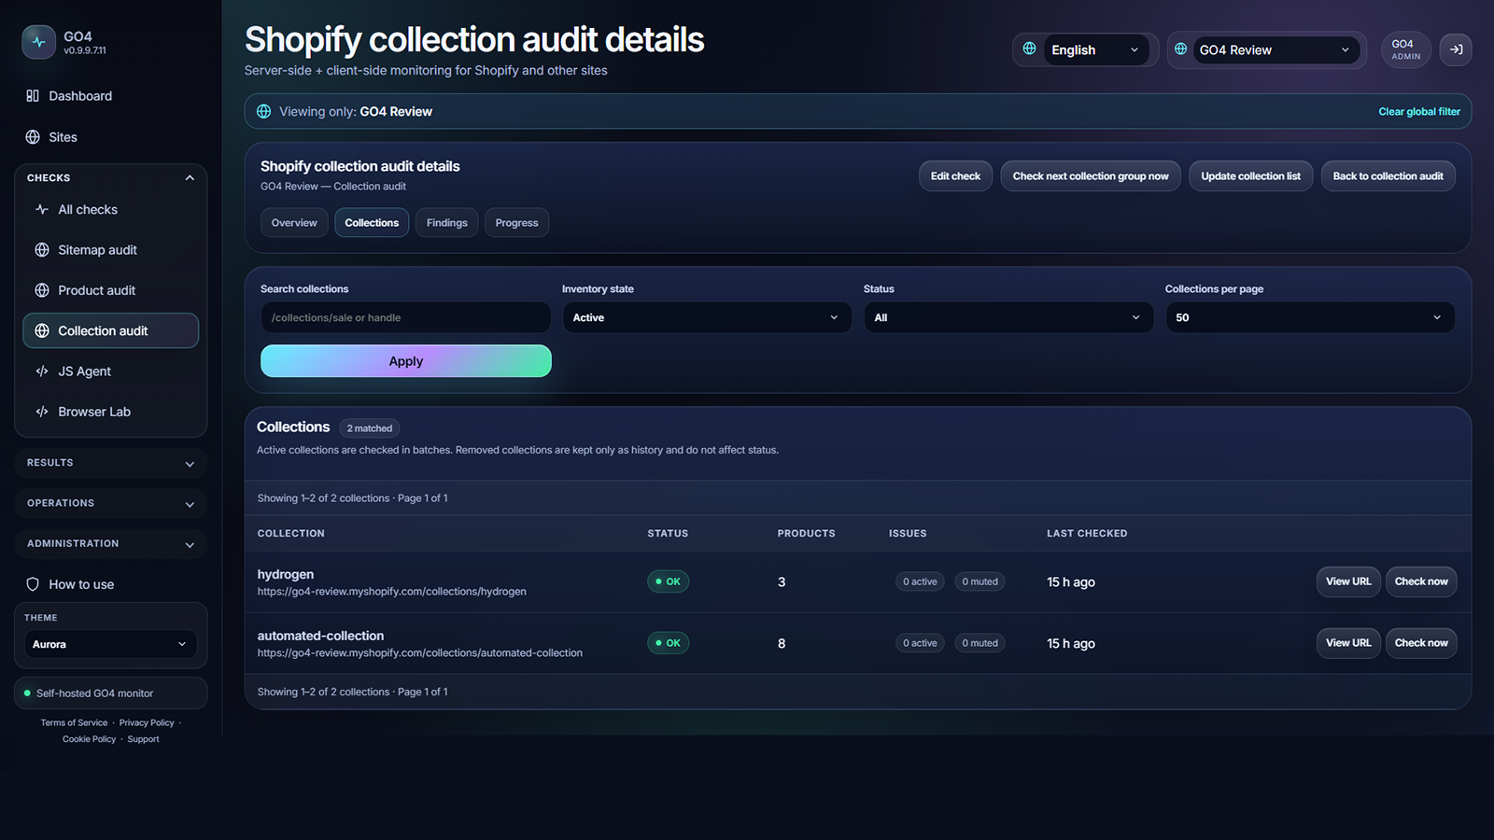Click the JS Agent code icon
The height and width of the screenshot is (840, 1494).
42,371
